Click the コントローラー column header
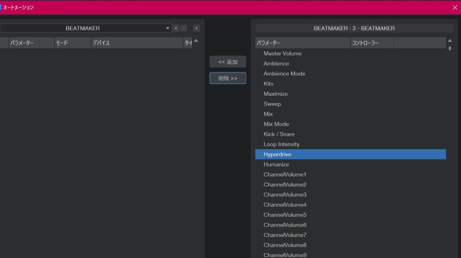 [x=371, y=43]
